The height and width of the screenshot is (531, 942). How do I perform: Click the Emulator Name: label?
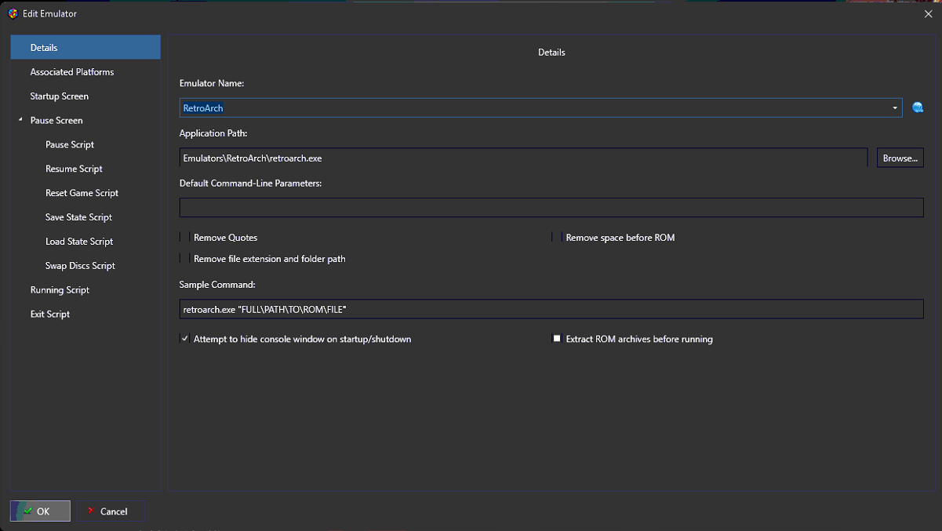[212, 83]
